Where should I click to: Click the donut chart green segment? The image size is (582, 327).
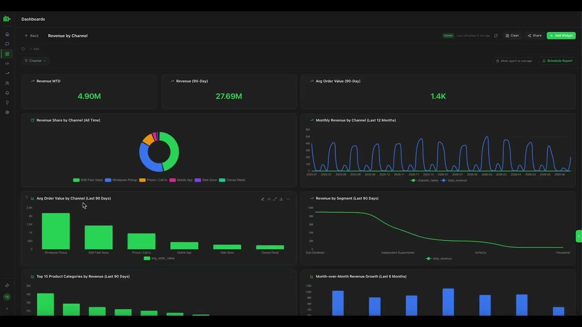[175, 151]
